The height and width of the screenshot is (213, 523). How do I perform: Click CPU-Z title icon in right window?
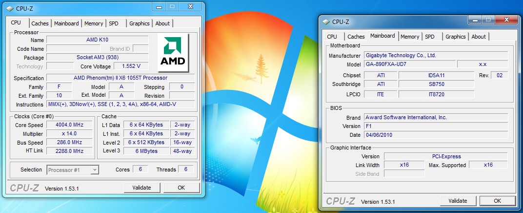(x=326, y=22)
